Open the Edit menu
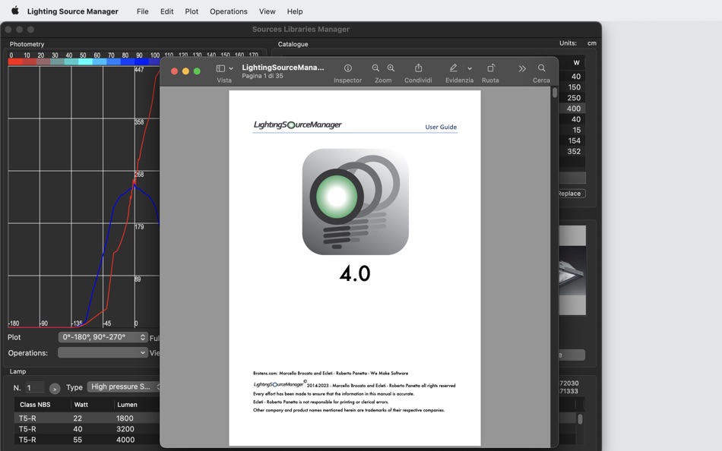Viewport: 722px width, 451px height. coord(166,11)
